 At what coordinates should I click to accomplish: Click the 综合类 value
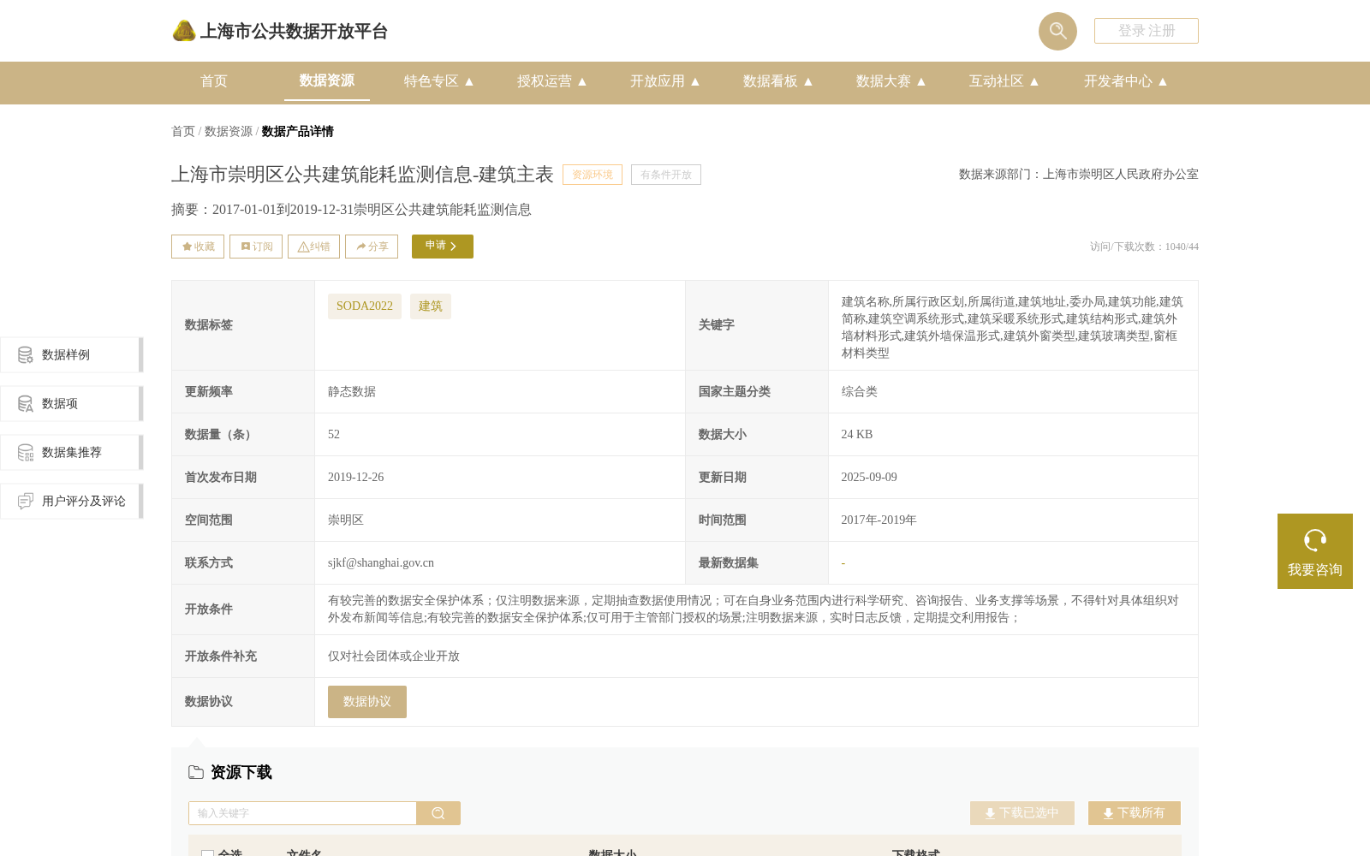point(860,392)
